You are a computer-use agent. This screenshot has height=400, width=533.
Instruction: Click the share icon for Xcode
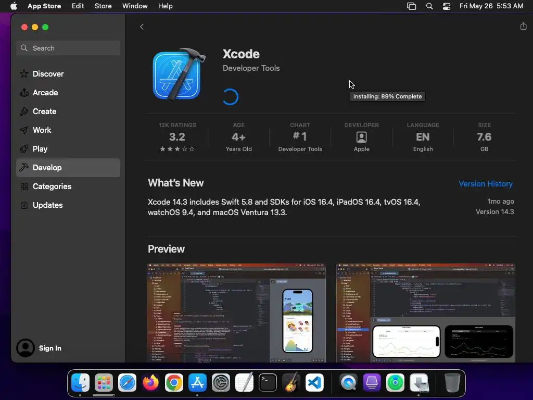click(523, 26)
